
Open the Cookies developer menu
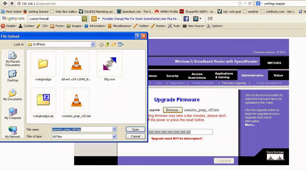click(x=27, y=26)
